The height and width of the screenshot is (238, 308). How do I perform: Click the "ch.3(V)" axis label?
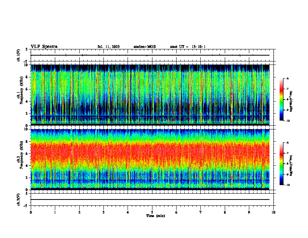coord(19,200)
